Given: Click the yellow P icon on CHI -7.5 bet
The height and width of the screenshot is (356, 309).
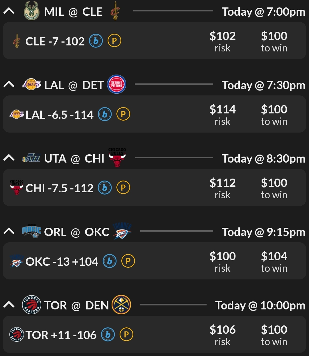Looking at the screenshot, I should point(123,188).
